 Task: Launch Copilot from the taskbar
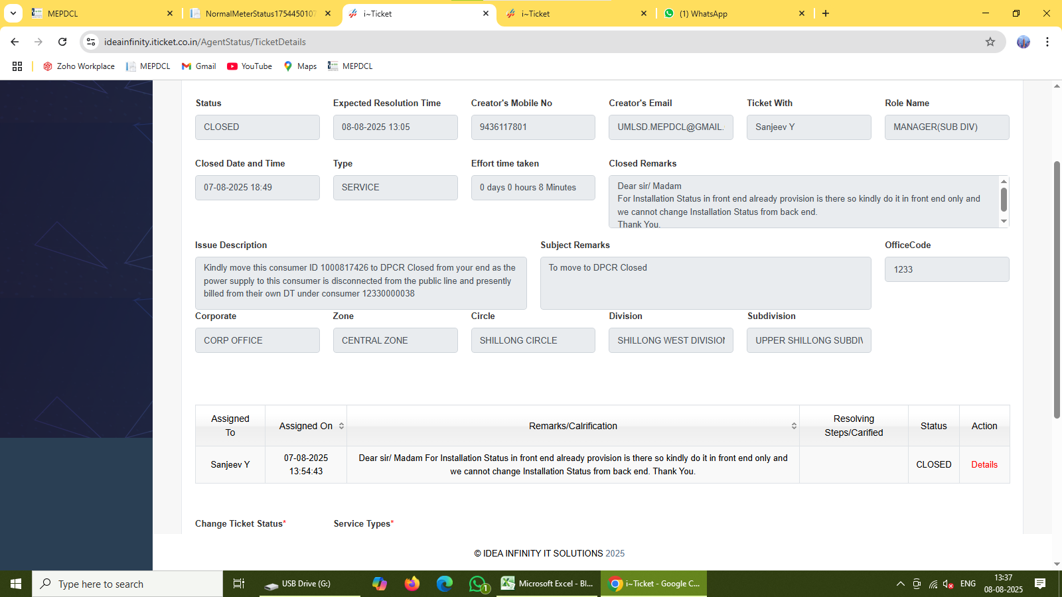380,584
